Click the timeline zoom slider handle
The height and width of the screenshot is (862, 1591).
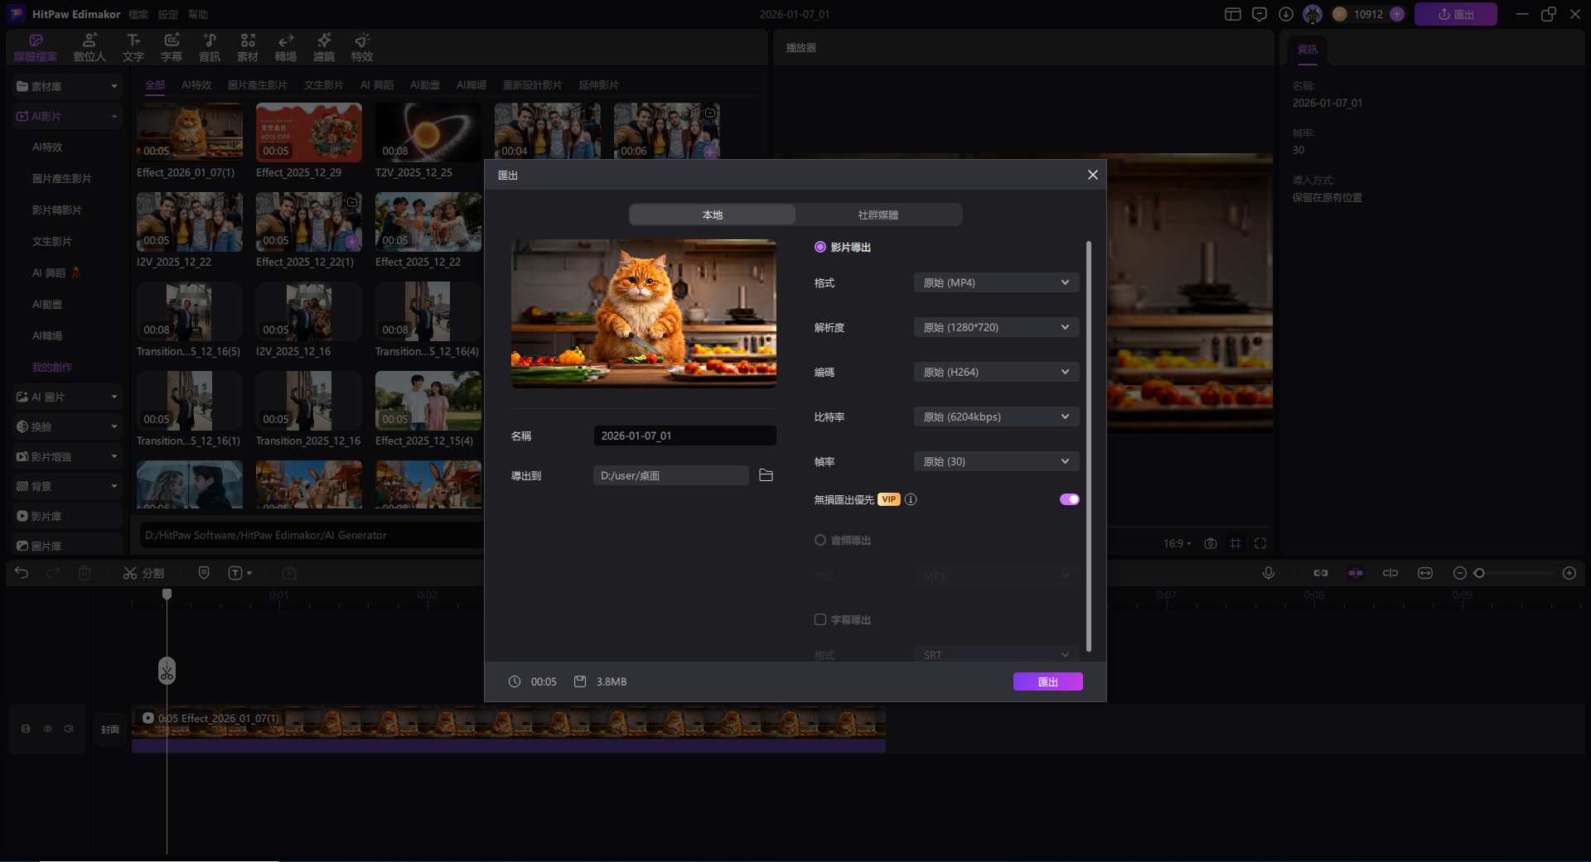pos(1479,573)
